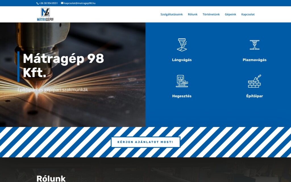Click the phone icon in top bar
This screenshot has height=182, width=291.
point(38,3)
